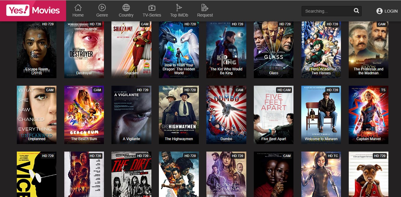Screen dimensions: 401x197
Task: Click the HD 720 badge on Glass
Action: [285, 24]
